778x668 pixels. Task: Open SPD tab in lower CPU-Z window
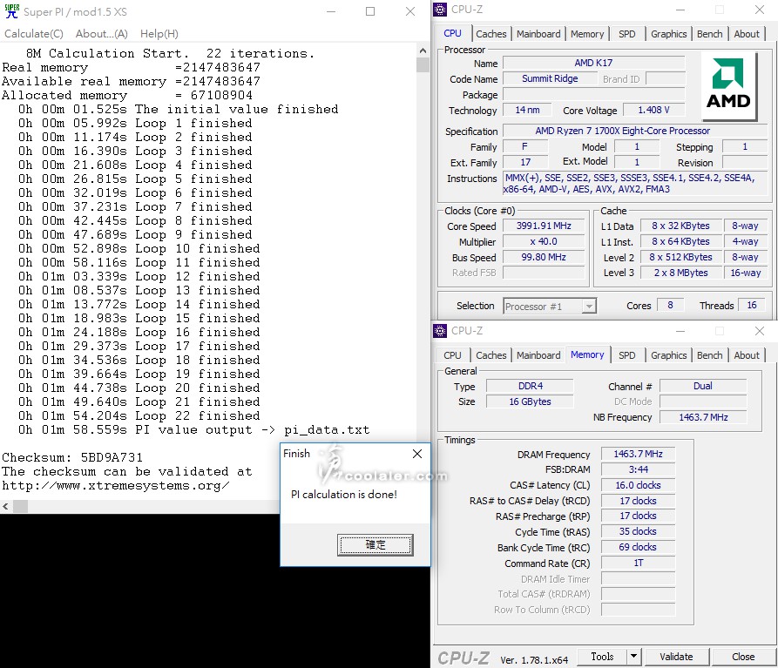626,355
